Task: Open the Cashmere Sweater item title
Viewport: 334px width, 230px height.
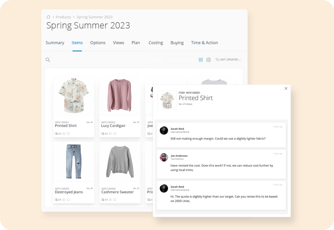Action: tap(117, 192)
